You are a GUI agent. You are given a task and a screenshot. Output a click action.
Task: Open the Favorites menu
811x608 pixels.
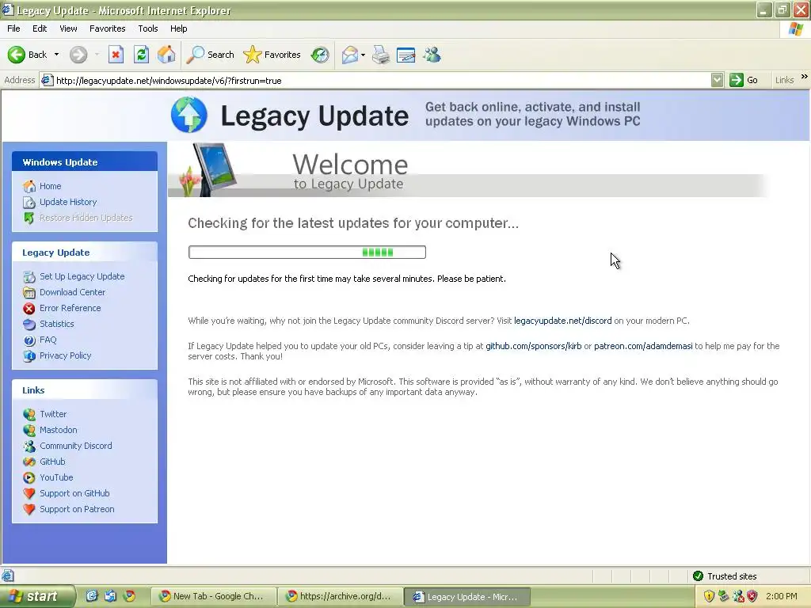(x=107, y=28)
